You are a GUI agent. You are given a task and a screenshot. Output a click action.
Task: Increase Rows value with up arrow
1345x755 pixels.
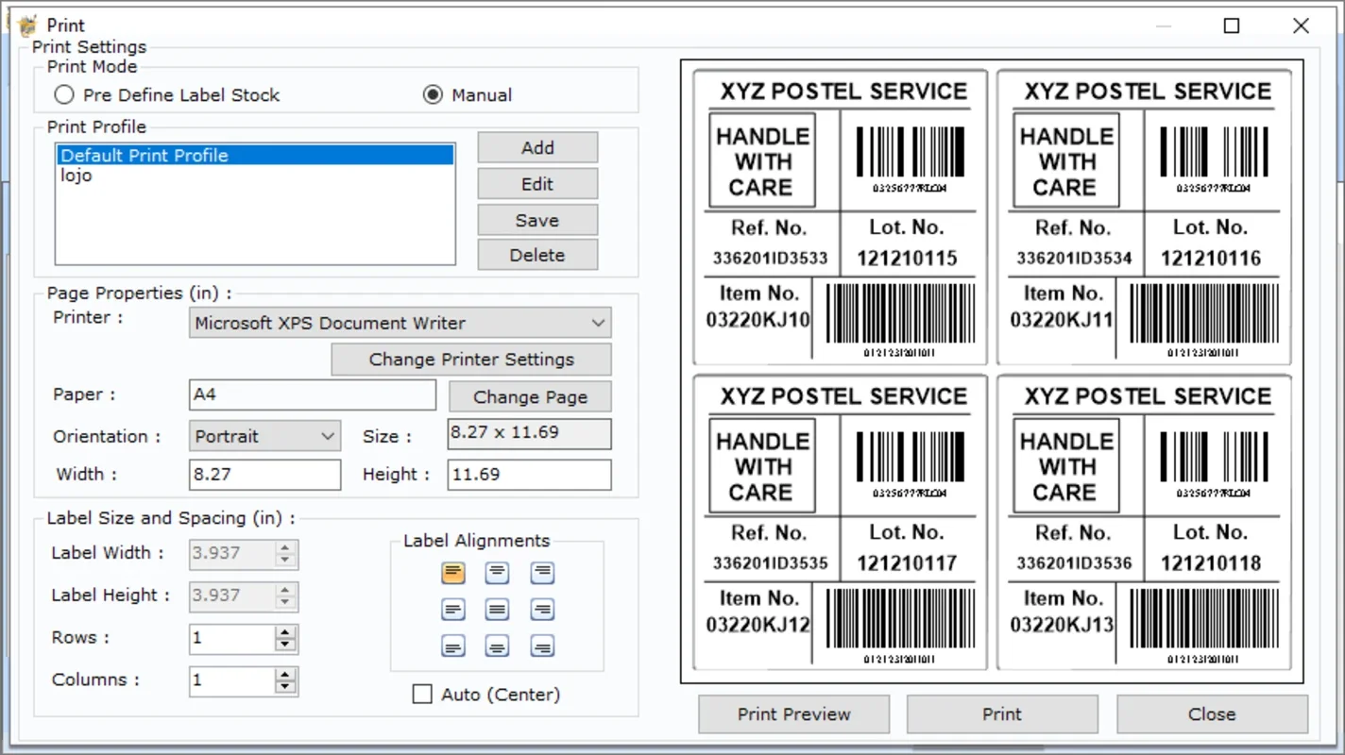pyautogui.click(x=285, y=632)
